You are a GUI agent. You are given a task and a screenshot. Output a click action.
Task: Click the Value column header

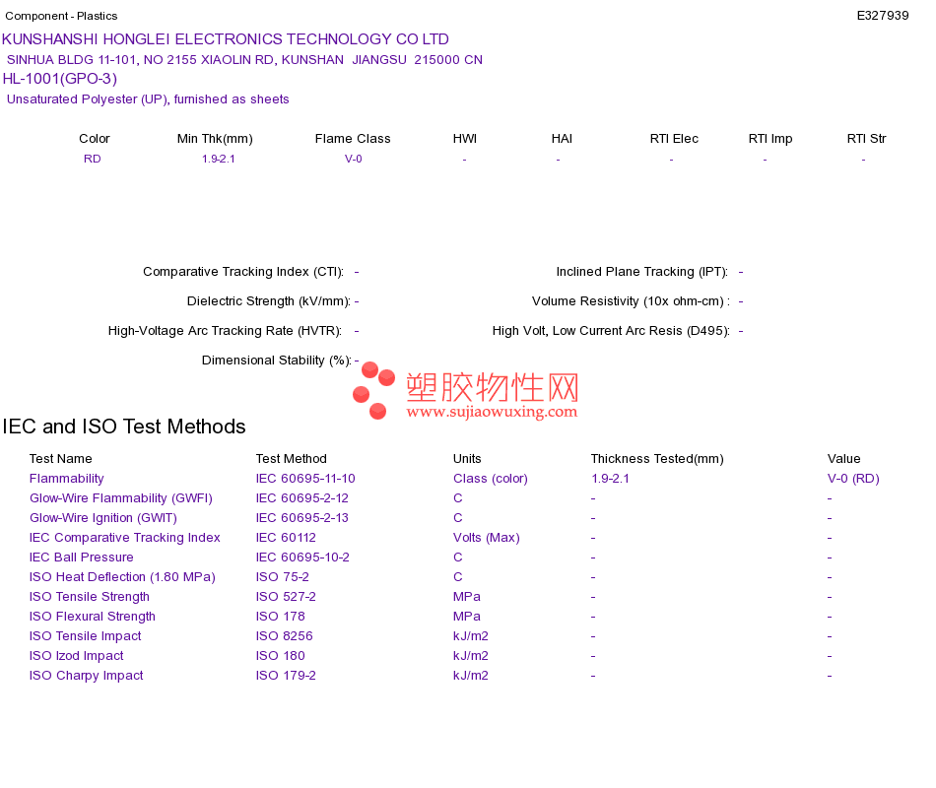pyautogui.click(x=843, y=458)
